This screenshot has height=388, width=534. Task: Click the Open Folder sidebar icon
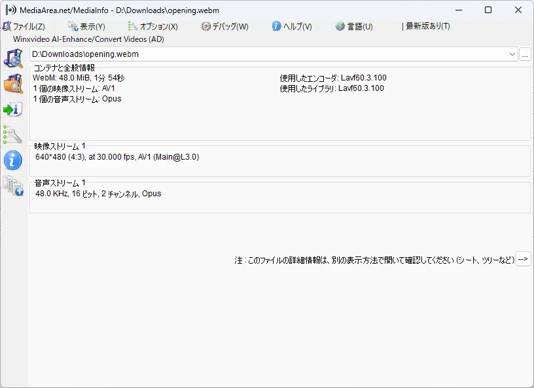pos(13,84)
